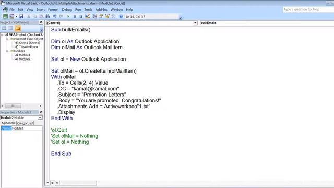Viewport: 334px width, 188px height.
Task: Click the Toolbox toolbar icon
Action: pyautogui.click(x=114, y=16)
